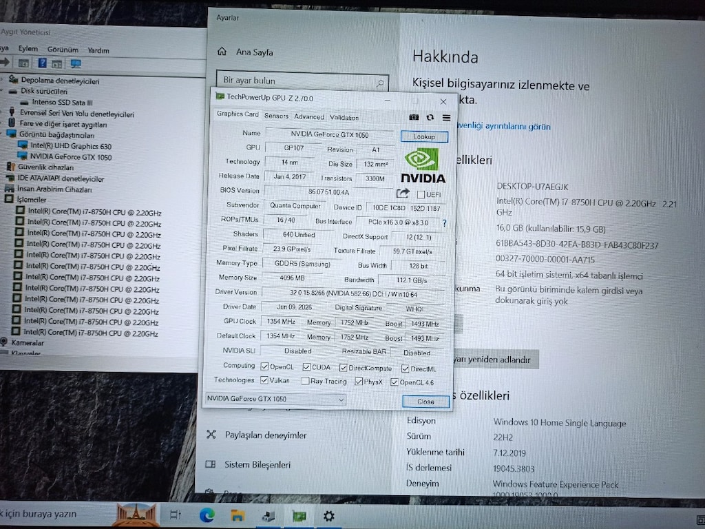Viewport: 705px width, 529px height.
Task: Switch to the Advanced tab
Action: click(309, 116)
